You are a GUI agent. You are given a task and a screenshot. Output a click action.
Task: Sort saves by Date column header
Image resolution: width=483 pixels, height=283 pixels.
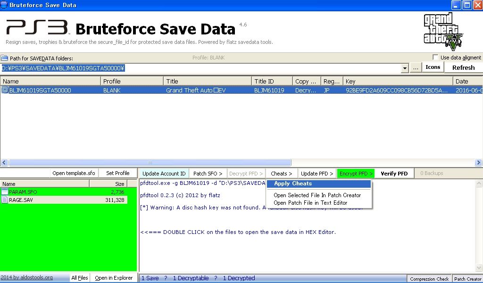click(x=467, y=81)
